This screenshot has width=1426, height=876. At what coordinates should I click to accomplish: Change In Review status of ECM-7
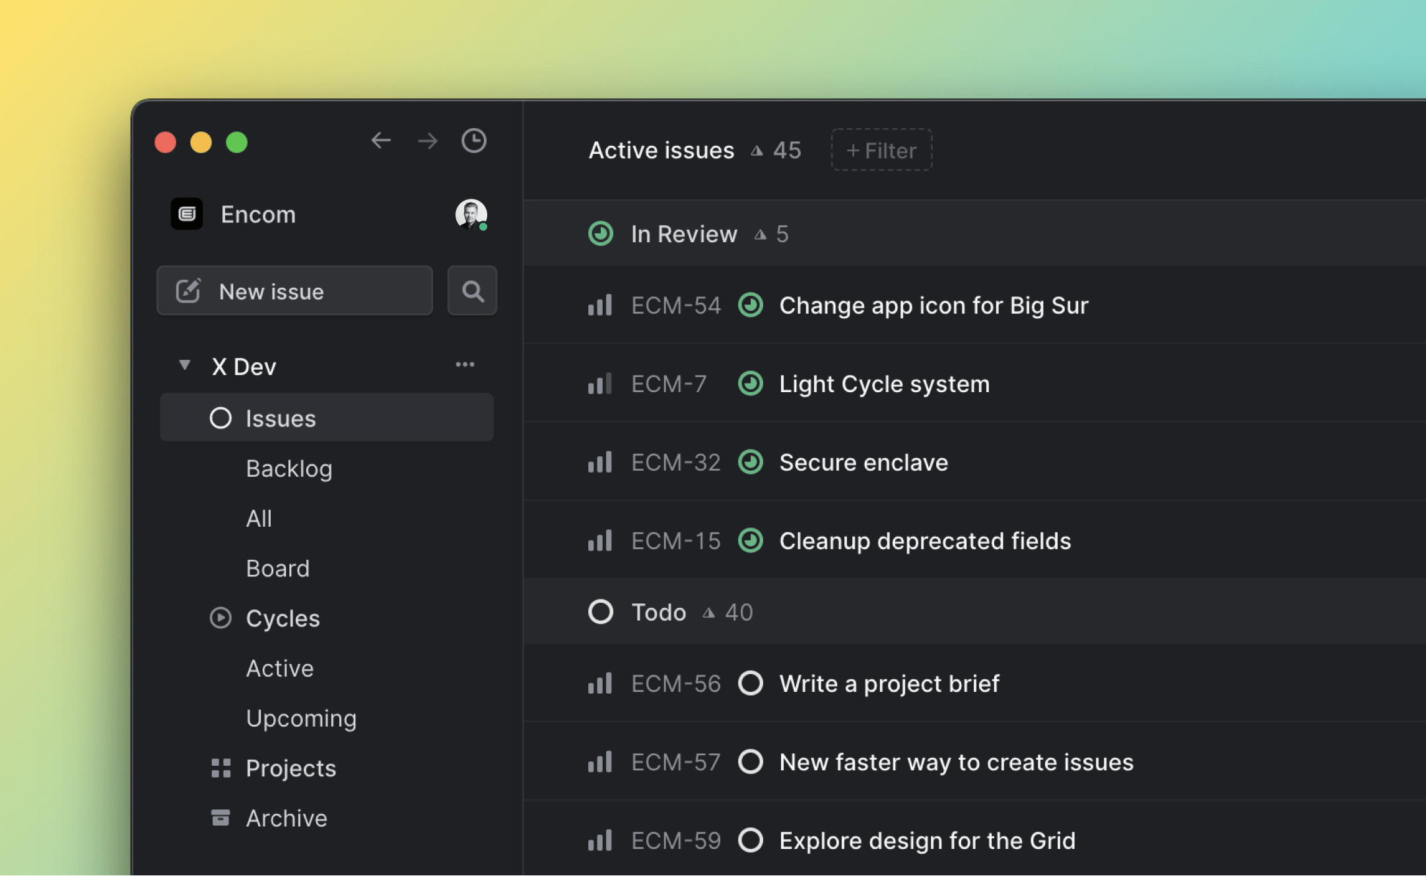(x=750, y=384)
